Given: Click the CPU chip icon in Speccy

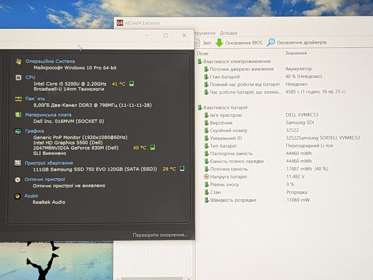Looking at the screenshot, I should pyautogui.click(x=18, y=78).
